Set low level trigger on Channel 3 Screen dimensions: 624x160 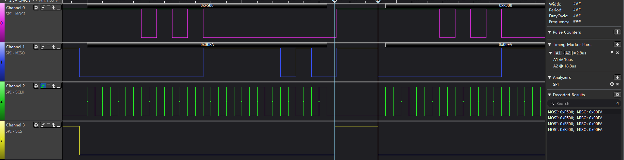click(x=59, y=125)
